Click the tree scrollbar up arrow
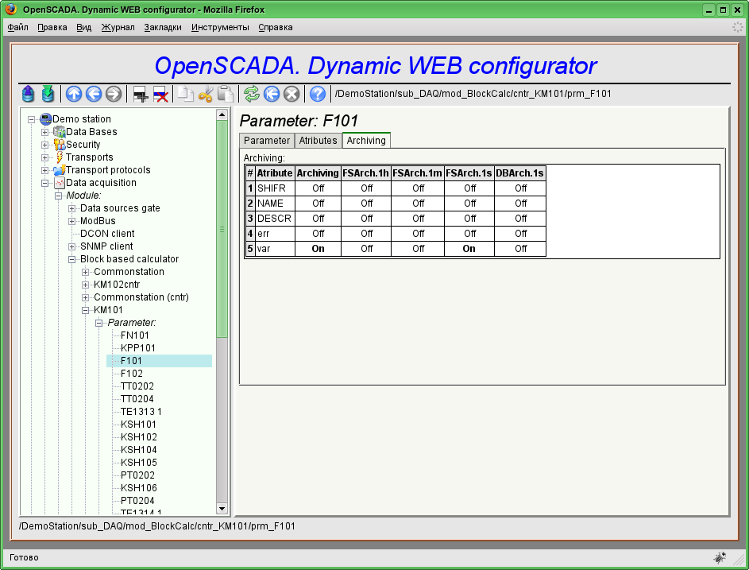The width and height of the screenshot is (749, 570). tap(222, 114)
